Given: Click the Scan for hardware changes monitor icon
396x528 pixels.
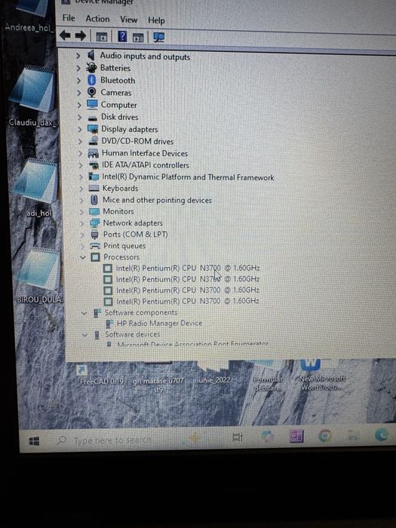Looking at the screenshot, I should pyautogui.click(x=159, y=37).
